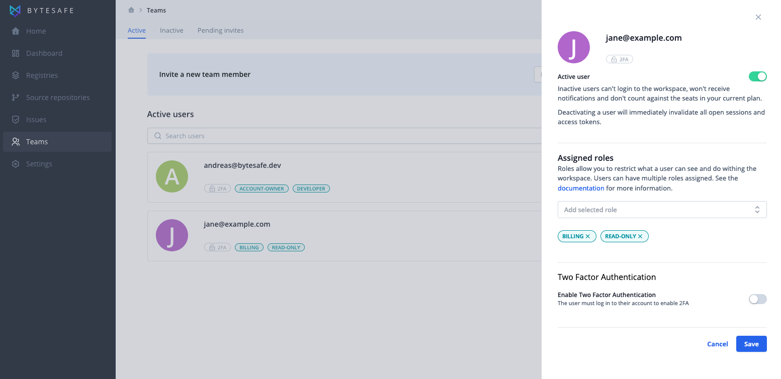The height and width of the screenshot is (379, 781).
Task: Enable the Two Factor Authentication toggle
Action: 757,299
